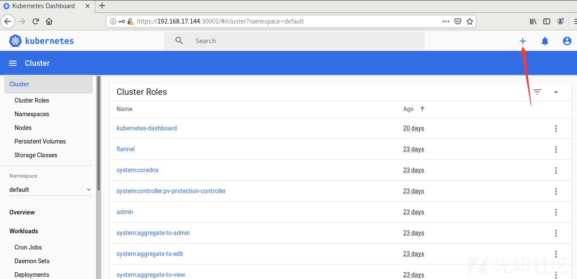Open Workloads in the sidebar
577x279 pixels.
23,231
